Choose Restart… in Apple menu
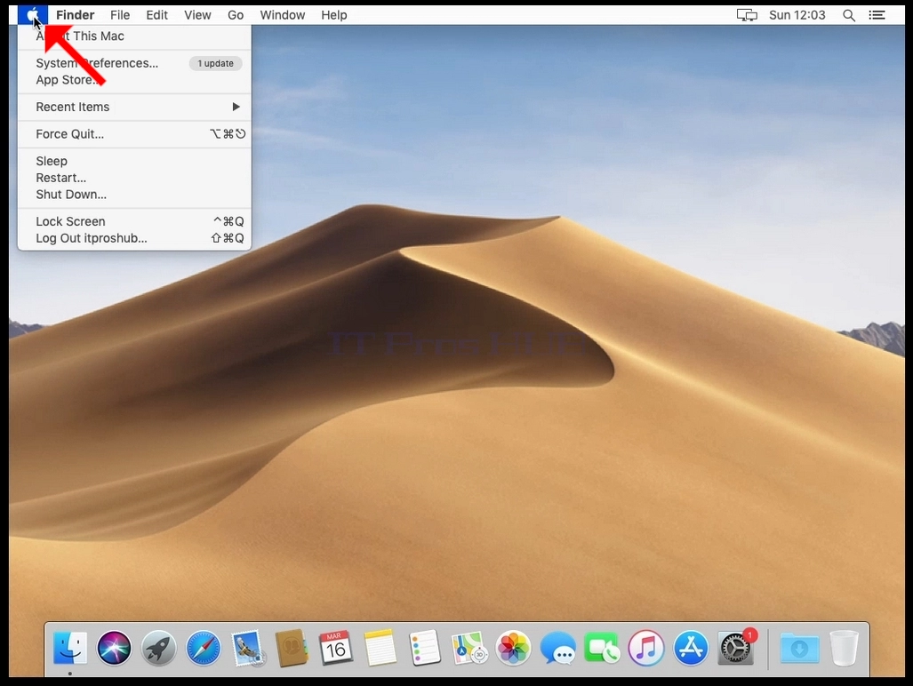The image size is (913, 686). click(134, 178)
